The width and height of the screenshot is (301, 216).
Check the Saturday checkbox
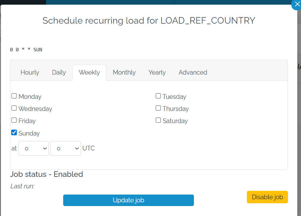click(158, 120)
